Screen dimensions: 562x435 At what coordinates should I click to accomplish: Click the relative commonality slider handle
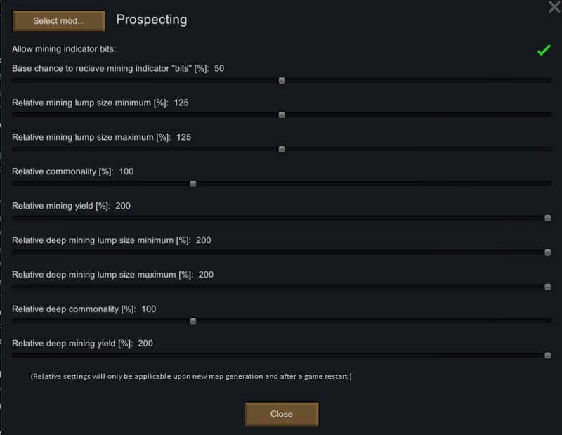click(x=192, y=183)
